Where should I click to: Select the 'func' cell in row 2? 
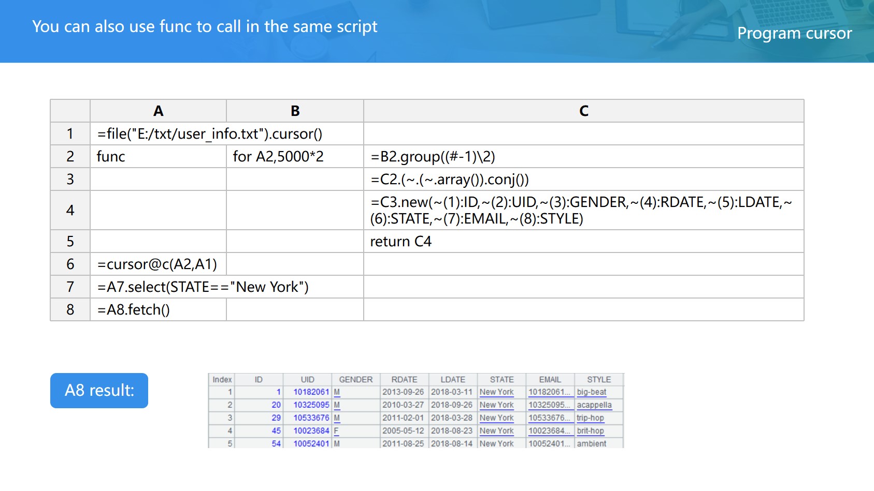[158, 157]
